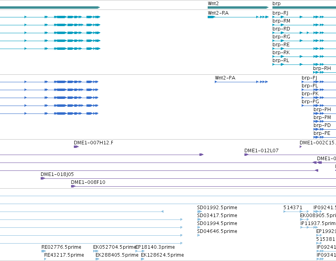Select transcript label brp-RK
This screenshot has height=261, width=336.
281,53
